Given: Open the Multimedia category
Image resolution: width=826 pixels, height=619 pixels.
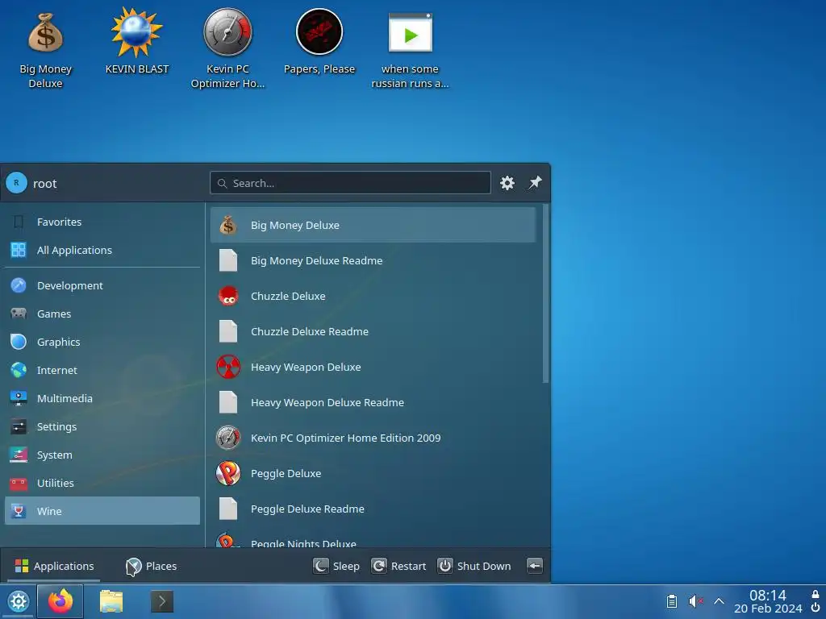Looking at the screenshot, I should [102, 398].
